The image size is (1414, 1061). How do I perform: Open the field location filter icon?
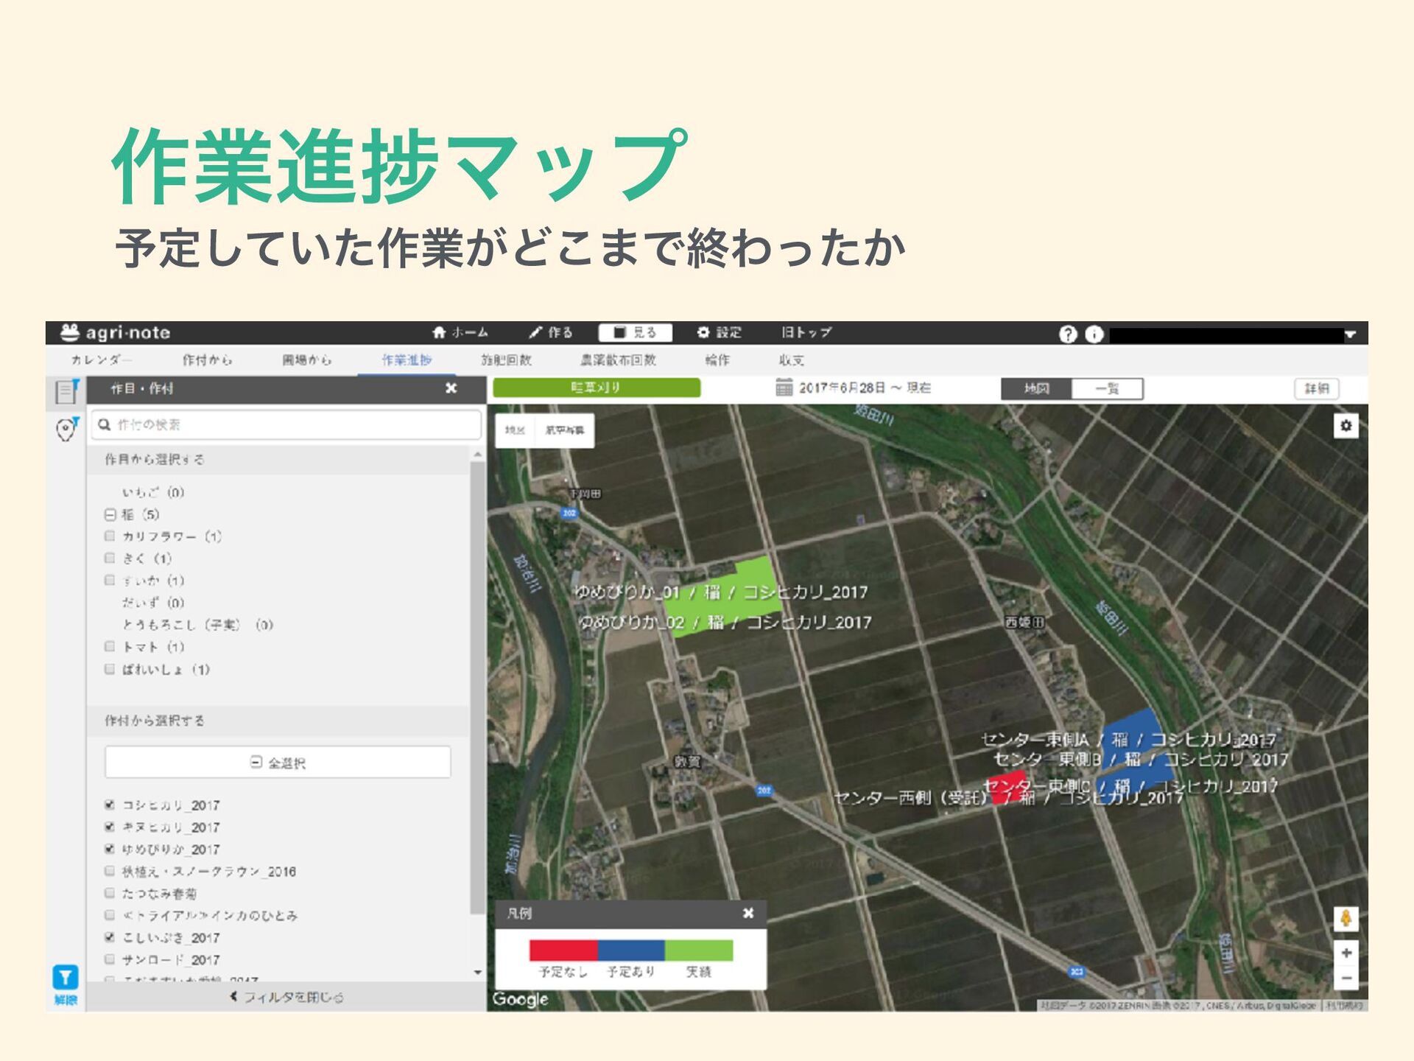[66, 428]
